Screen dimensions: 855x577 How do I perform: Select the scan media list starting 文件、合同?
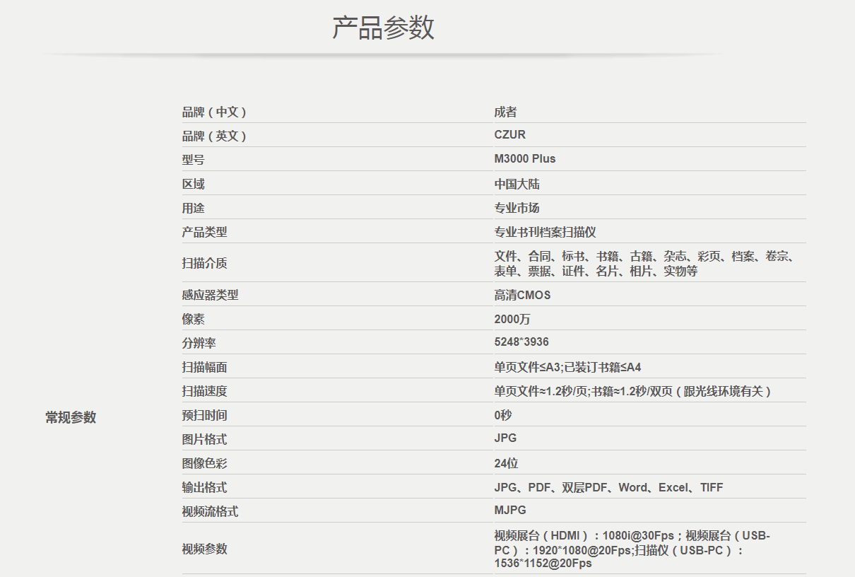point(647,263)
